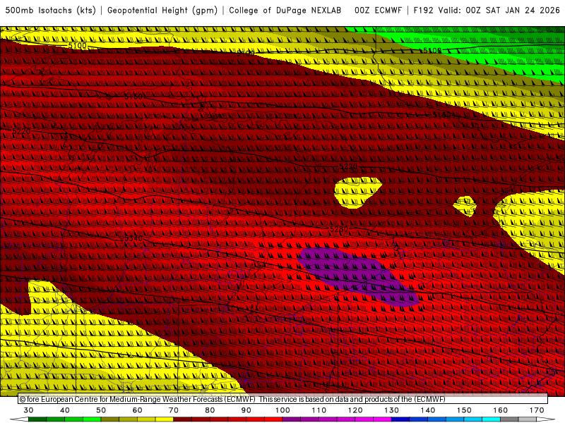The width and height of the screenshot is (565, 423).
Task: Click the colorbar label '70'
Action: (x=174, y=410)
